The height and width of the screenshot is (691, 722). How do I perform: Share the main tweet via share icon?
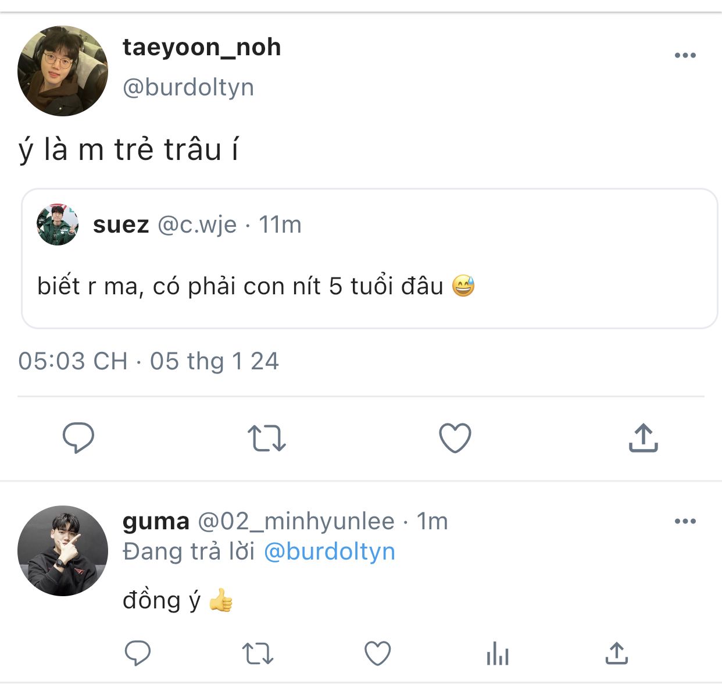click(x=643, y=438)
